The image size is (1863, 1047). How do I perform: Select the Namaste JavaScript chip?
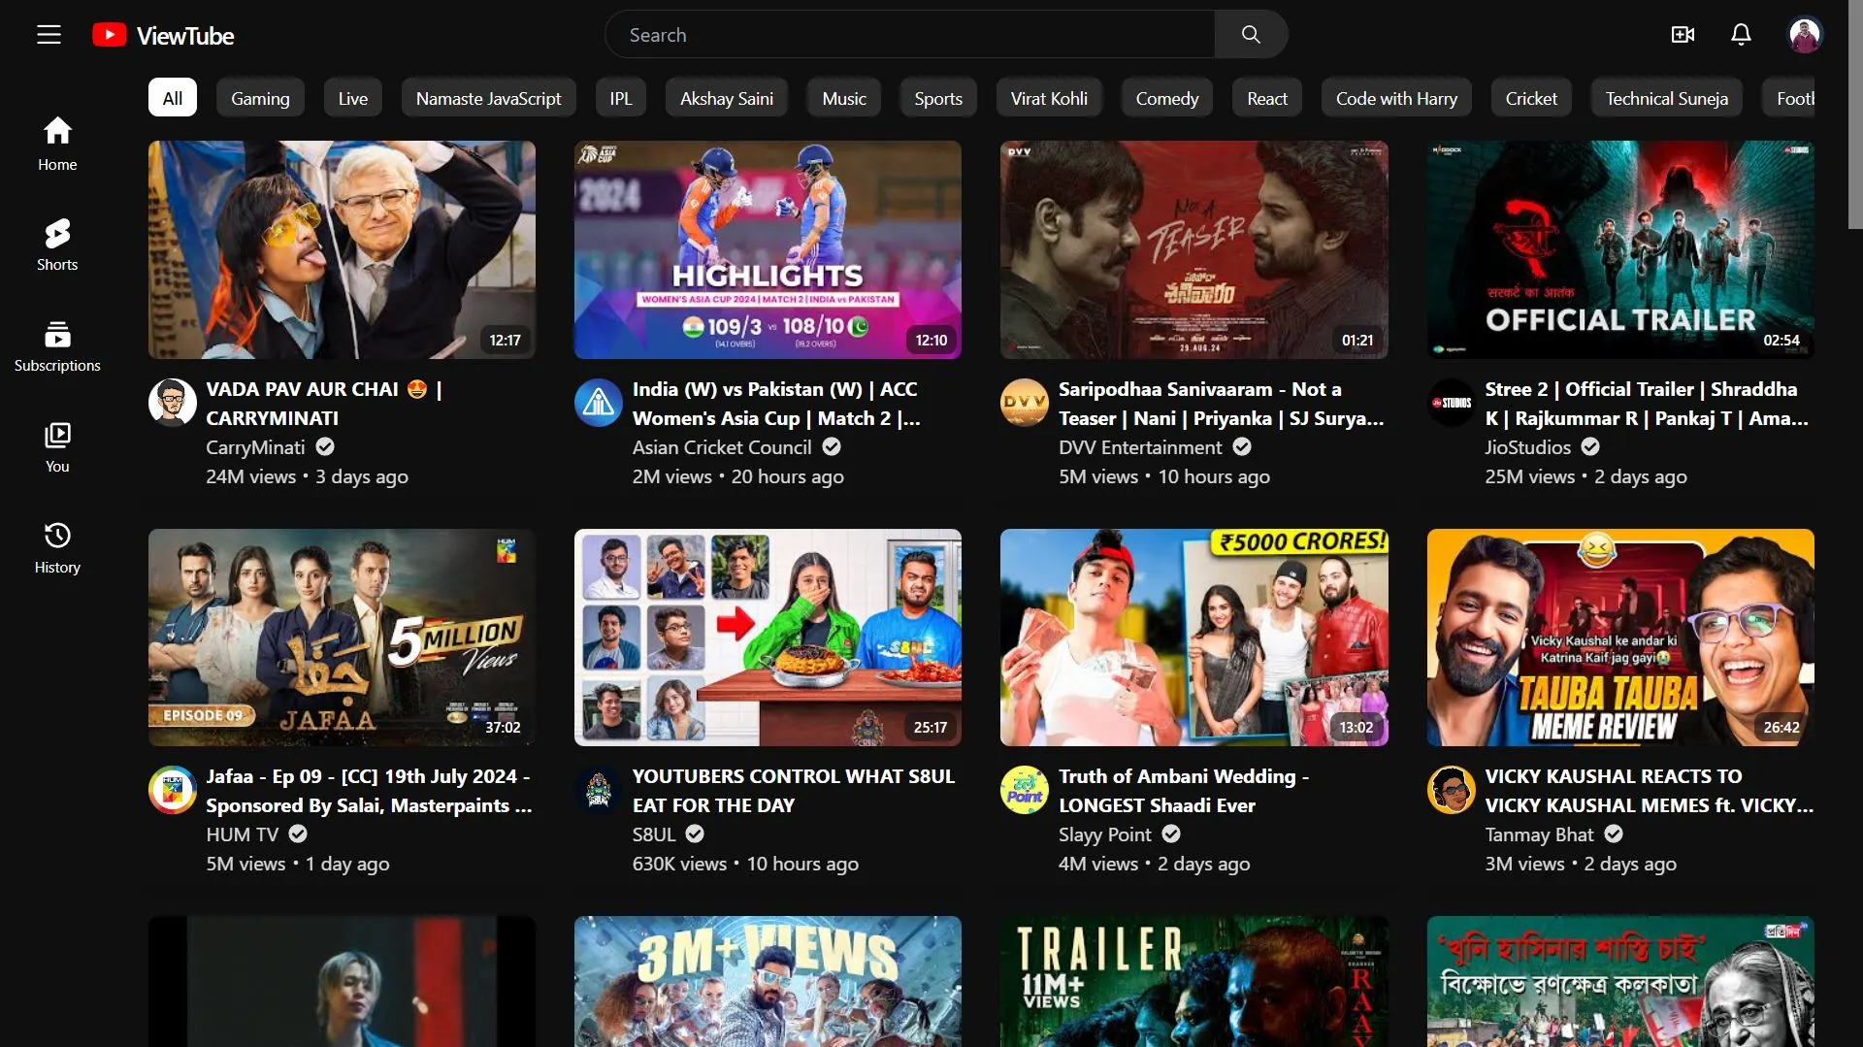tap(489, 98)
